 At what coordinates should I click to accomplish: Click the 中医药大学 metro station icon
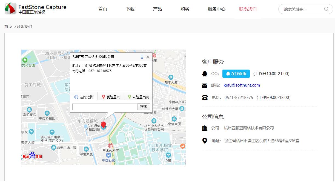pyautogui.click(x=111, y=145)
